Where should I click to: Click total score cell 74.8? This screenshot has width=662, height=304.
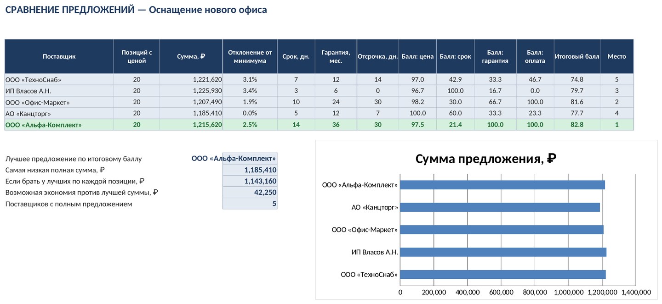[x=577, y=79]
